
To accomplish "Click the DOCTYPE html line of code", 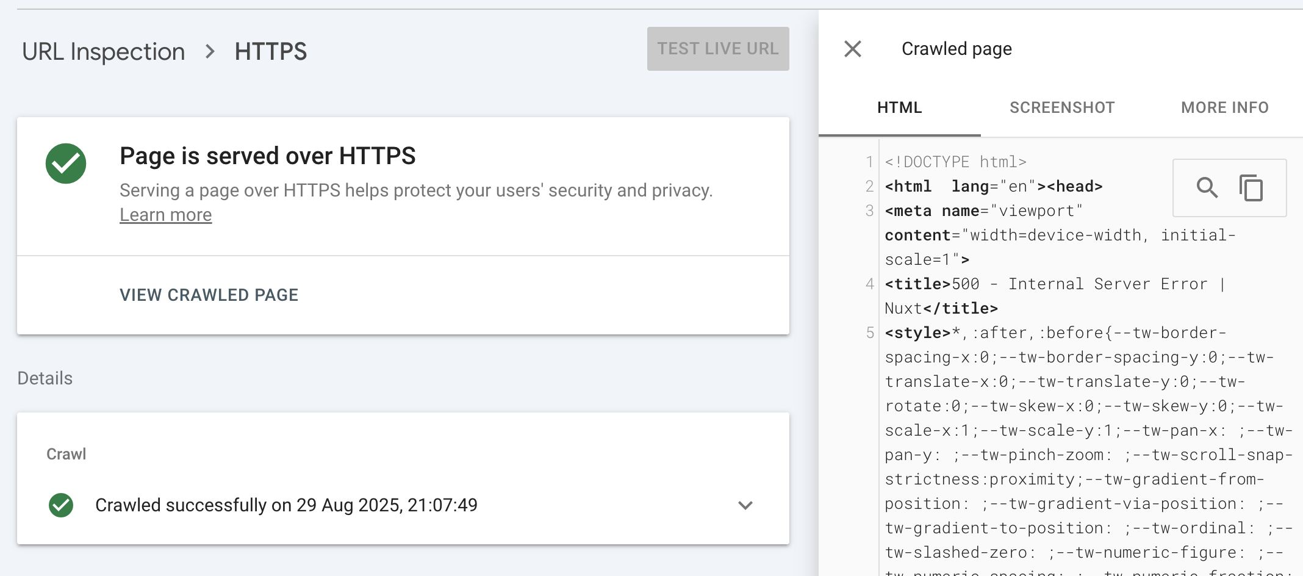I will 955,162.
